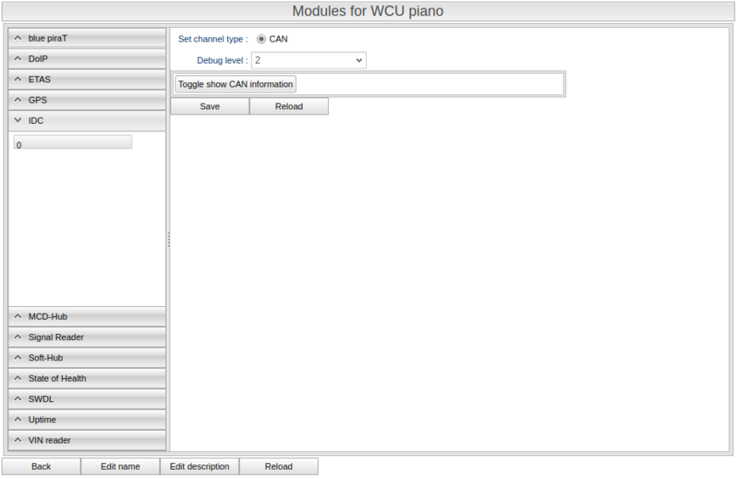
Task: Click Toggle show CAN information button
Action: pyautogui.click(x=236, y=84)
